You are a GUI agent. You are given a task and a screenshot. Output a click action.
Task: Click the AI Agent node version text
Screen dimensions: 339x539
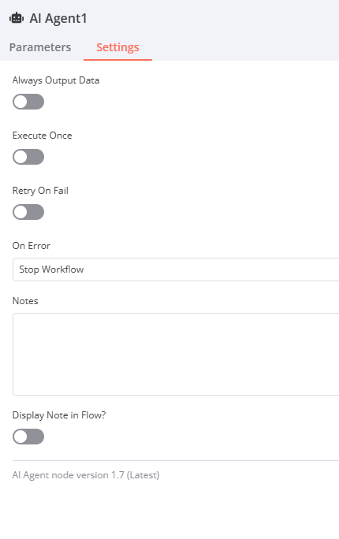86,475
